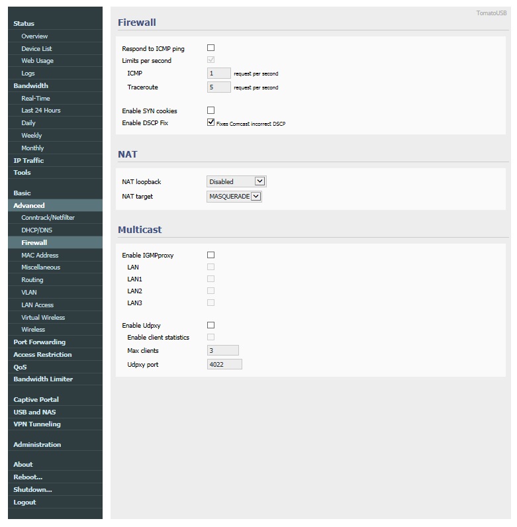Toggle the LAN multicast checkbox

point(211,267)
